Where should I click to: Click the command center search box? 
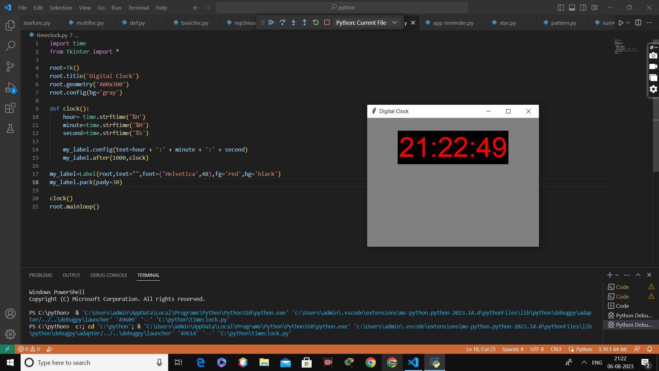click(342, 8)
